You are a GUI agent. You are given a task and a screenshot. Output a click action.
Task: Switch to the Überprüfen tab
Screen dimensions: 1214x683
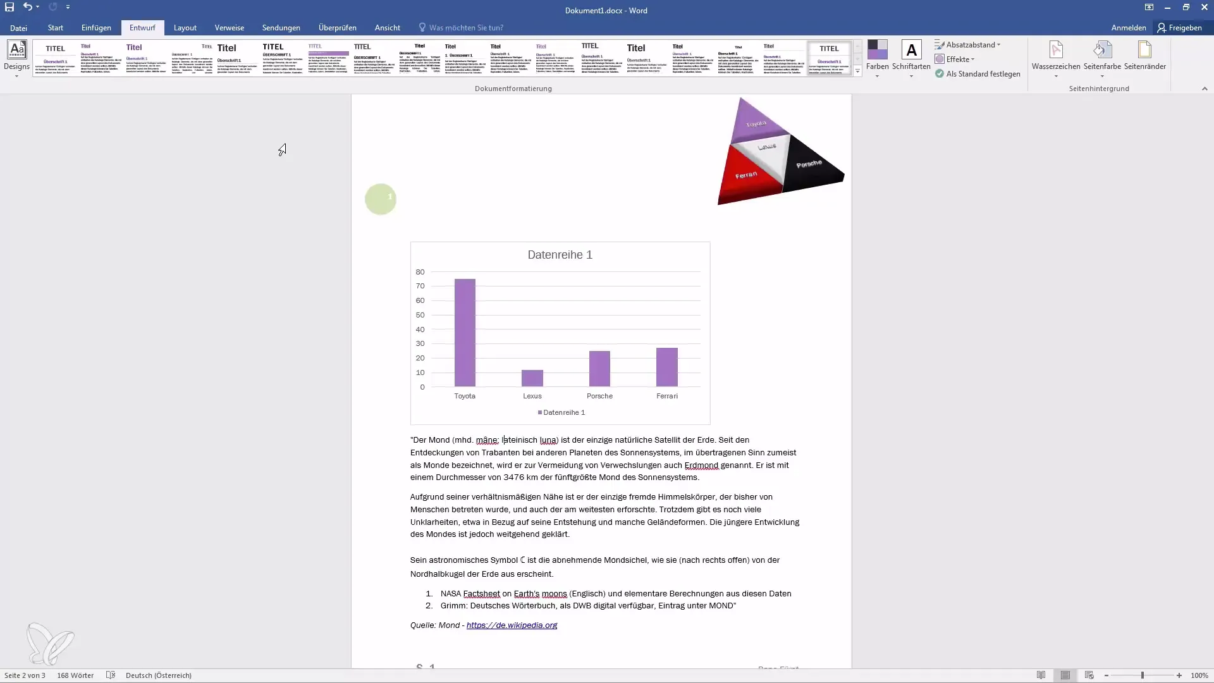(338, 28)
